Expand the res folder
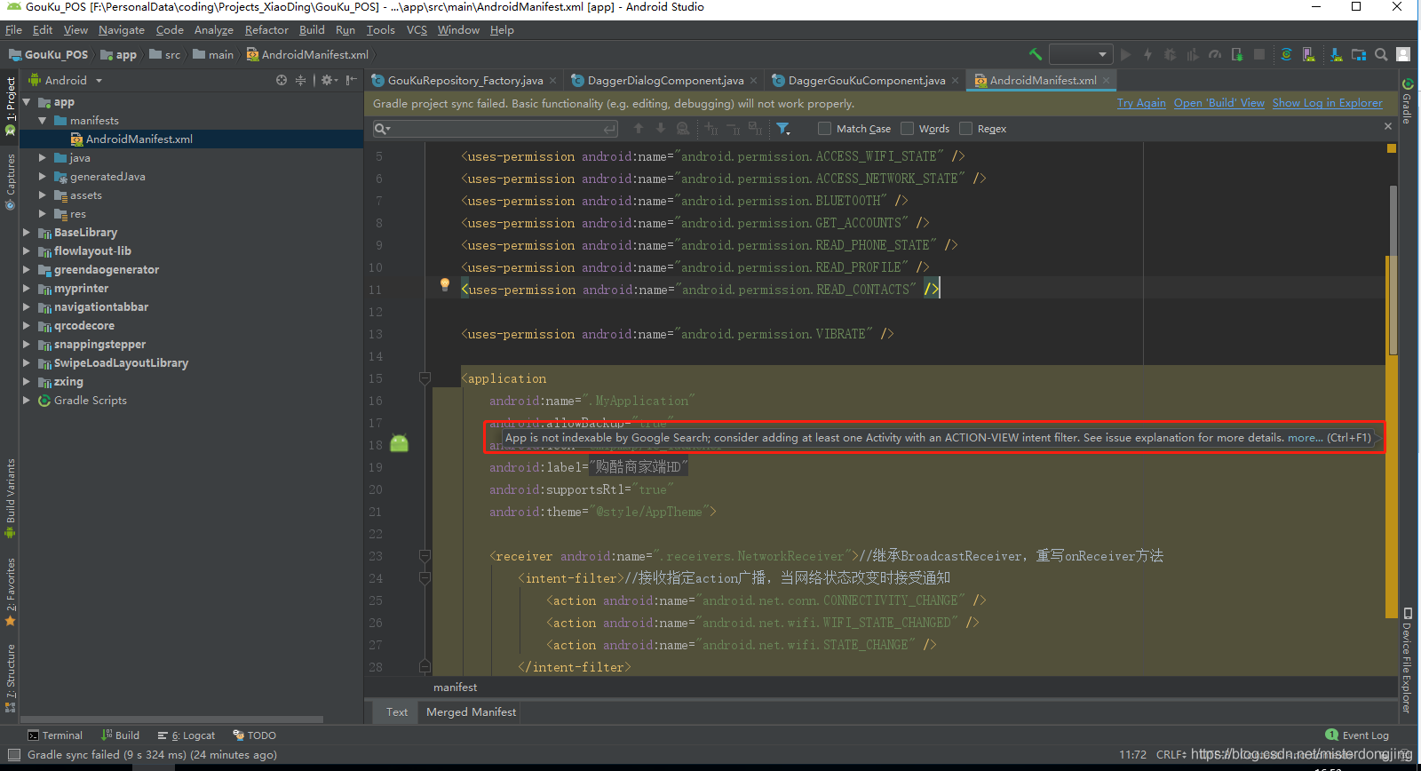Viewport: 1421px width, 771px height. coord(42,213)
